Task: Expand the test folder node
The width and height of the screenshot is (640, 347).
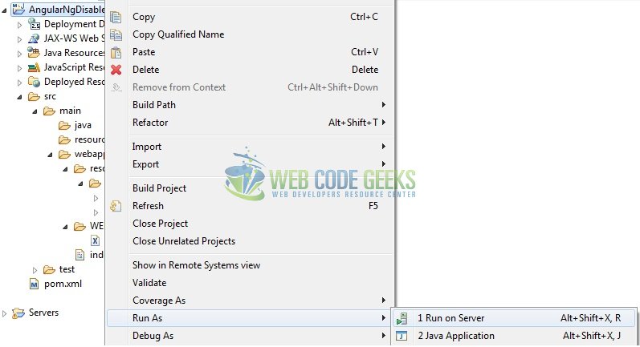Action: coord(35,270)
